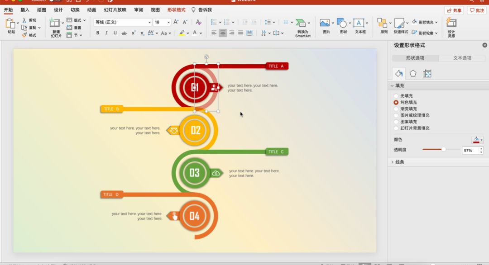Switch to the Shape Format (形状格式) tab
489x265 pixels.
(176, 10)
